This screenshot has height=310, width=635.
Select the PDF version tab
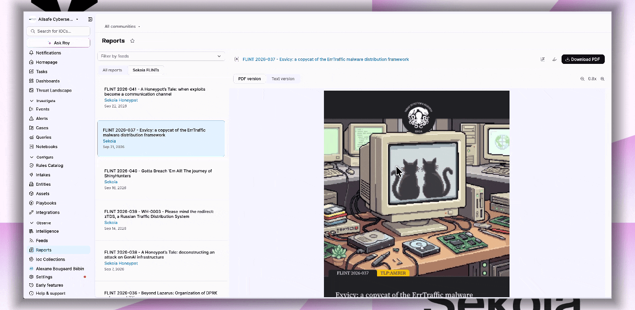[x=250, y=79]
